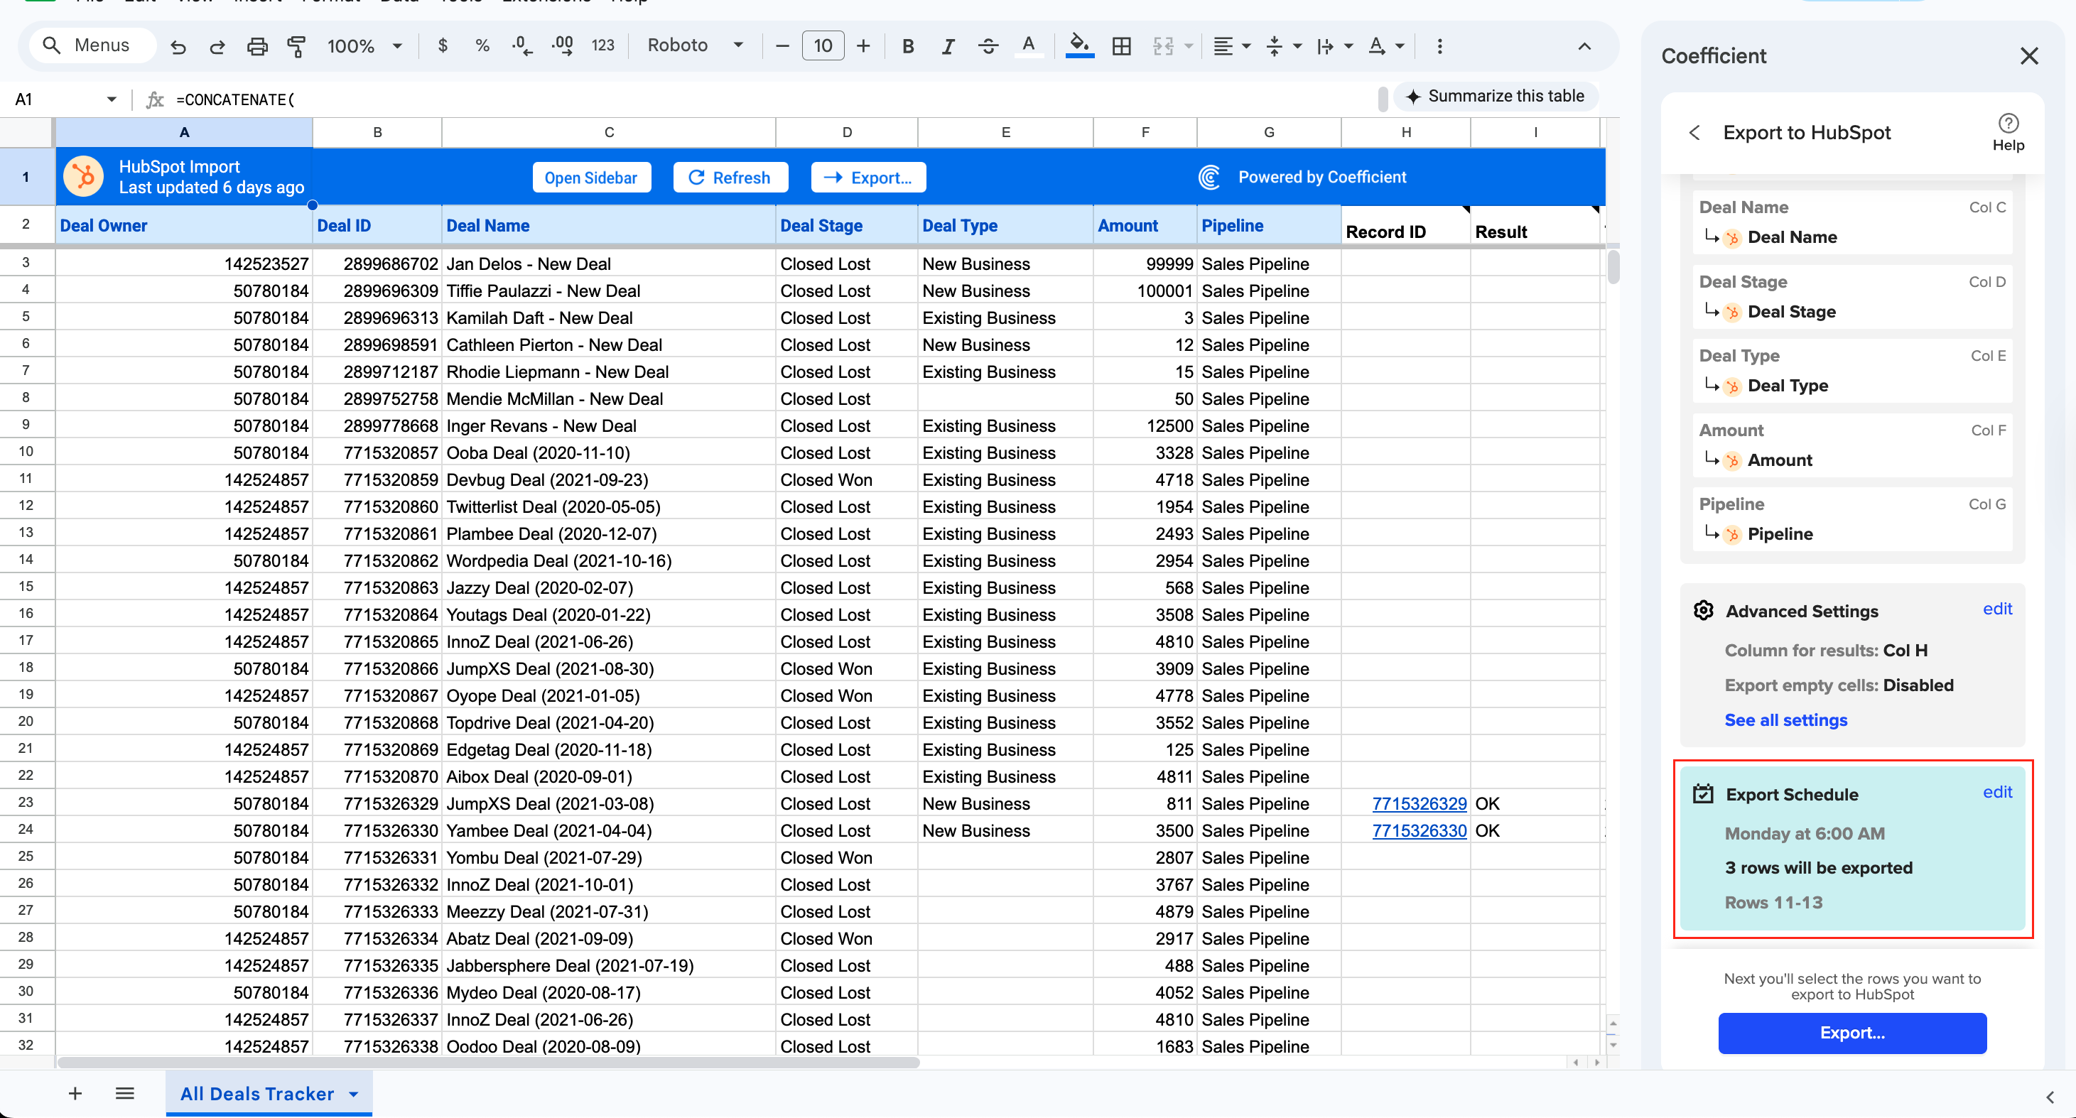Open the All Deals Tracker sheet tab
The width and height of the screenshot is (2076, 1118).
pyautogui.click(x=257, y=1093)
